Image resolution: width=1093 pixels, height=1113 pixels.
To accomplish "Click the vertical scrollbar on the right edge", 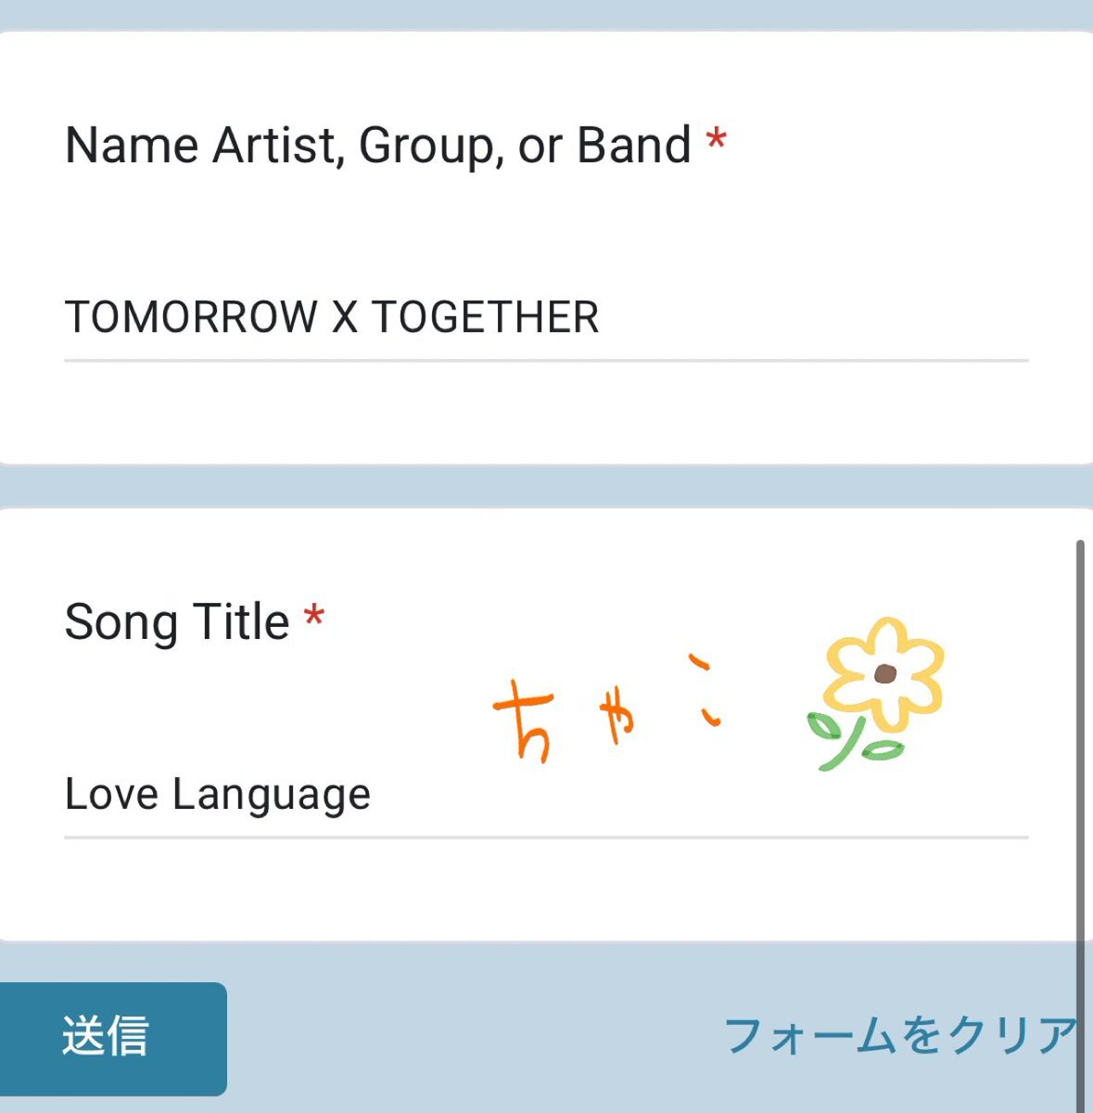I will [1080, 825].
